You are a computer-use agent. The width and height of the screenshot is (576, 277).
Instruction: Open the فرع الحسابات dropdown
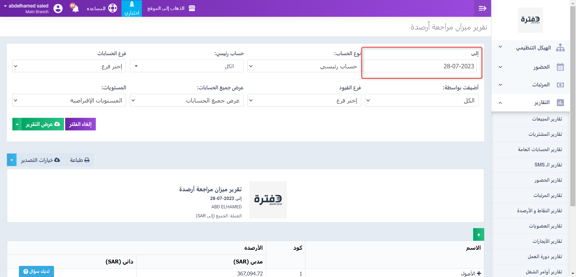click(69, 66)
